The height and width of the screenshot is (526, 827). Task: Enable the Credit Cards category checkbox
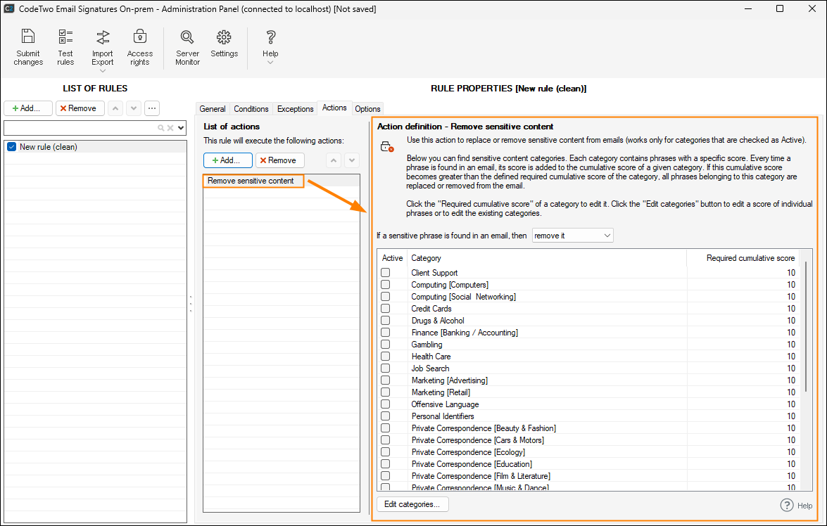[385, 309]
